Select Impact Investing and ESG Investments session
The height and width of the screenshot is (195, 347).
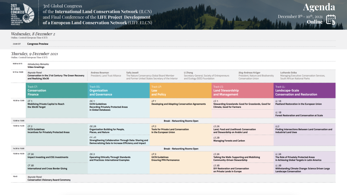point(48,157)
